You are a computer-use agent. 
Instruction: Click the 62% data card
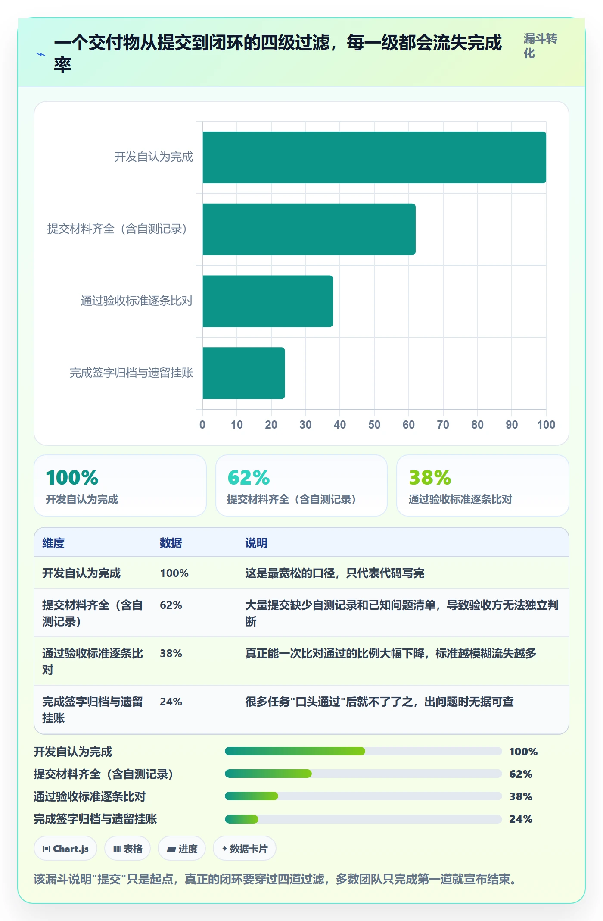tap(301, 486)
